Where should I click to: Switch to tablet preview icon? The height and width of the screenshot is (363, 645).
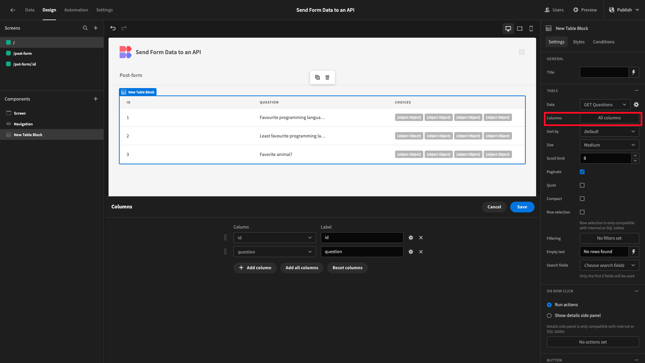(x=520, y=29)
